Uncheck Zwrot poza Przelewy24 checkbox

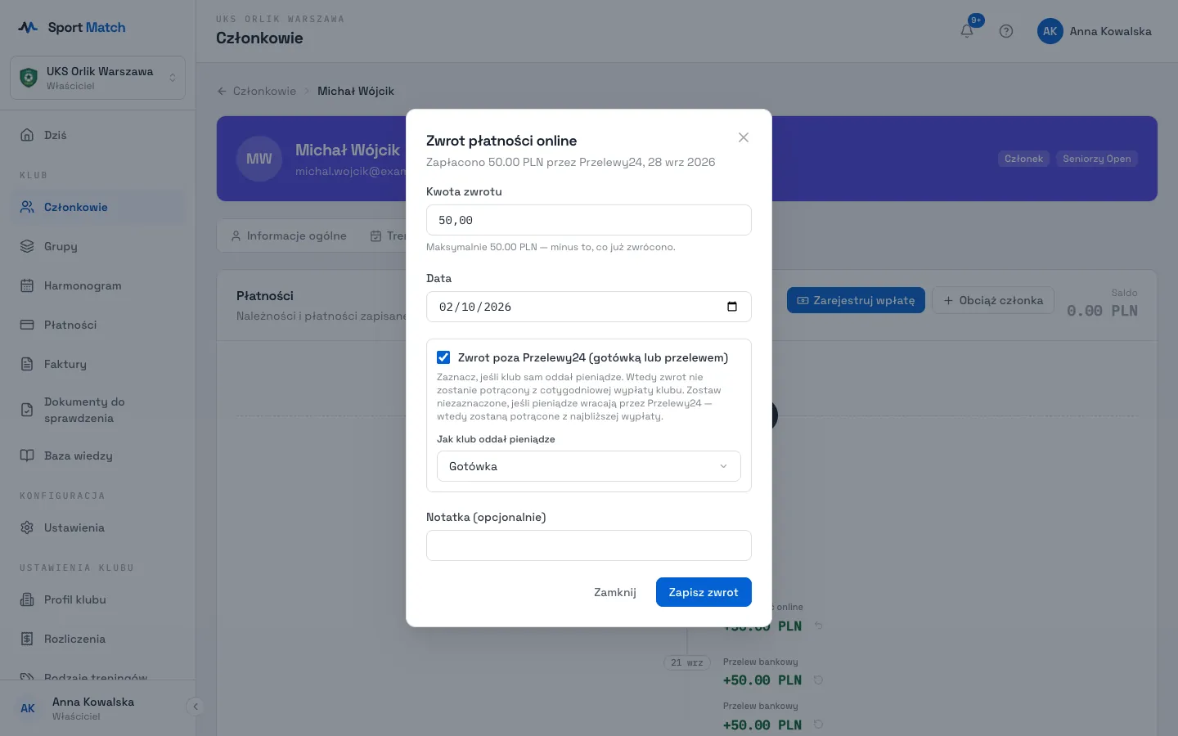point(443,357)
